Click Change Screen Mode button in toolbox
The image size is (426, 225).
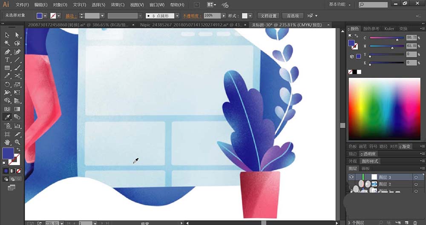click(12, 188)
